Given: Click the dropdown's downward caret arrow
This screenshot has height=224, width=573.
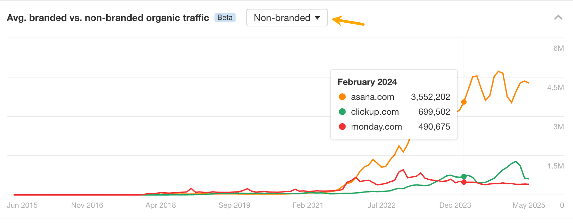Looking at the screenshot, I should [317, 18].
